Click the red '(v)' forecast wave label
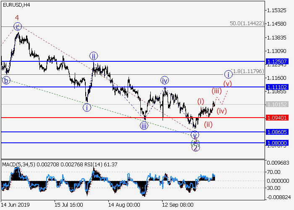This screenshot has width=294, height=210. pyautogui.click(x=227, y=83)
